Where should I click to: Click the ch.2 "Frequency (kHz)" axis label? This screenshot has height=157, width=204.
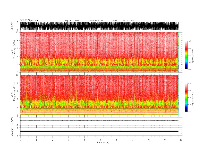(14, 92)
